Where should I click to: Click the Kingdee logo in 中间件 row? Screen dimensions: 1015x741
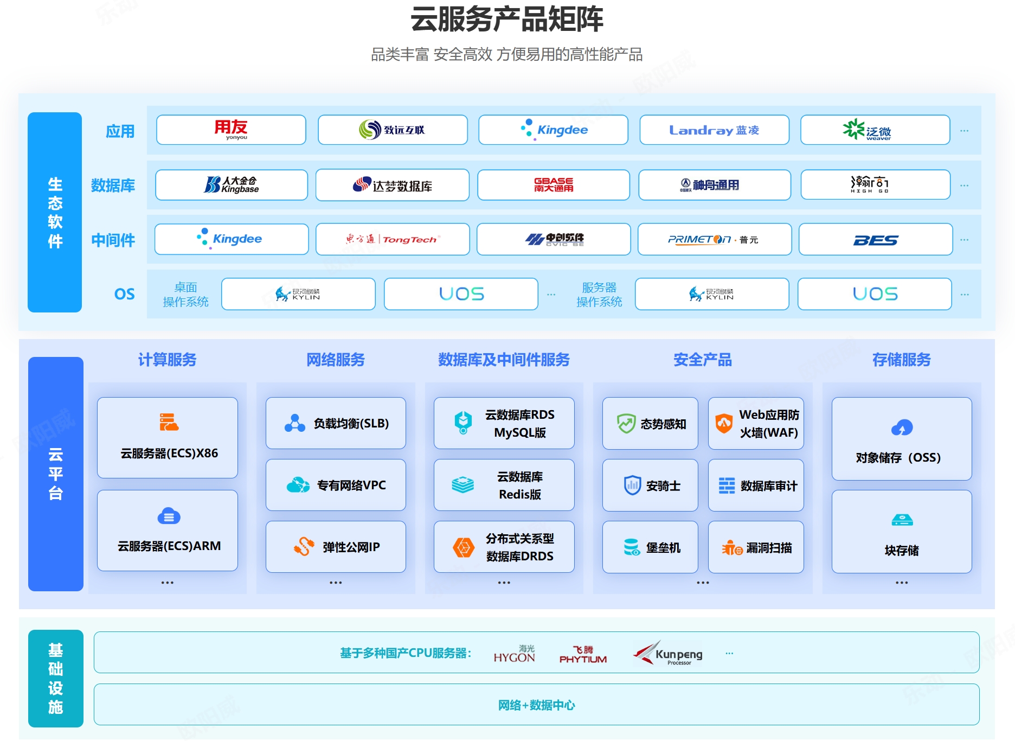pyautogui.click(x=232, y=239)
